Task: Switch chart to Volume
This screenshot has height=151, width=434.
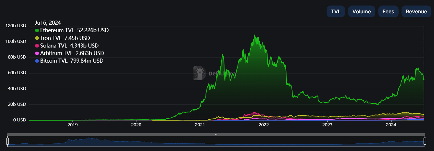Action: click(361, 12)
